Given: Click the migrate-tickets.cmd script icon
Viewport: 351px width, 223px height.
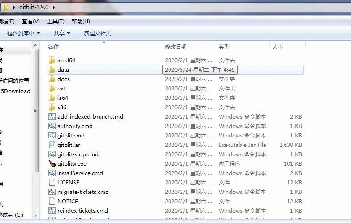Looking at the screenshot, I should click(x=52, y=192).
